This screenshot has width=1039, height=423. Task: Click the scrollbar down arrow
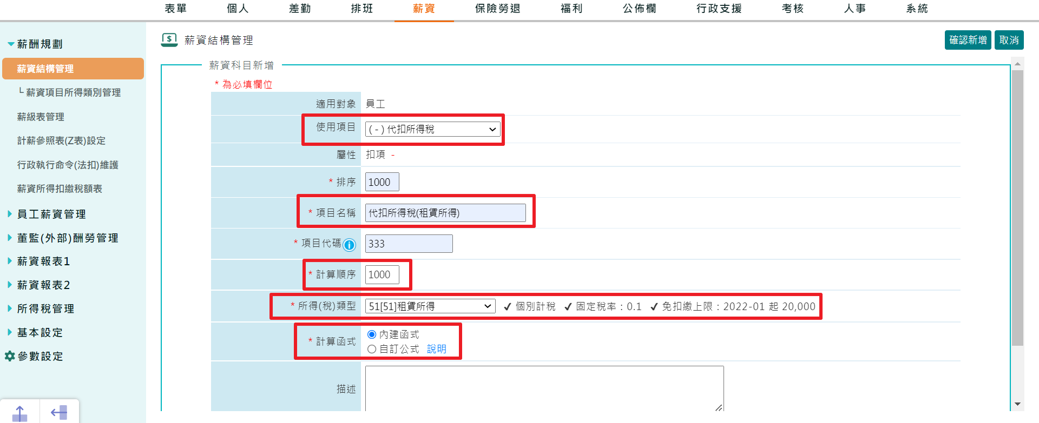[1017, 404]
